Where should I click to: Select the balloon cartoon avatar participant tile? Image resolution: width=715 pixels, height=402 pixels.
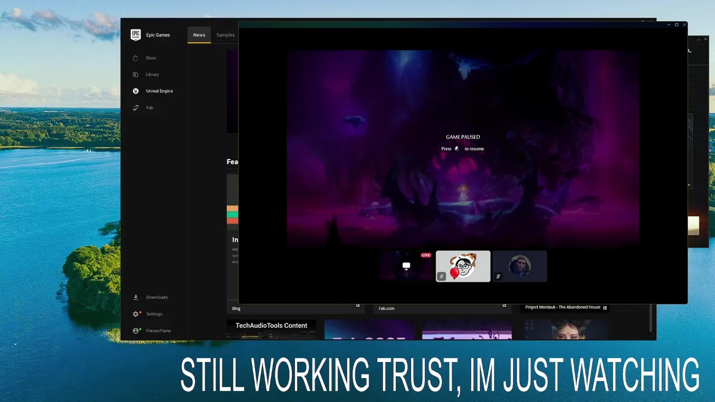[463, 266]
